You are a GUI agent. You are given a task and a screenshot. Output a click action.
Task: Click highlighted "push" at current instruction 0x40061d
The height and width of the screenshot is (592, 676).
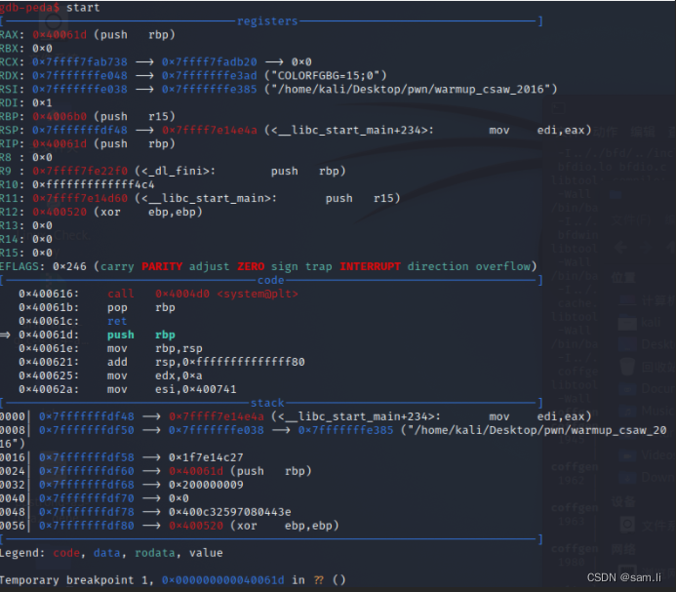tap(121, 335)
